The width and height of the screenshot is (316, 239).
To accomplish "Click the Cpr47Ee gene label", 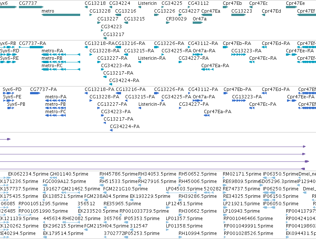I will click(295, 3).
